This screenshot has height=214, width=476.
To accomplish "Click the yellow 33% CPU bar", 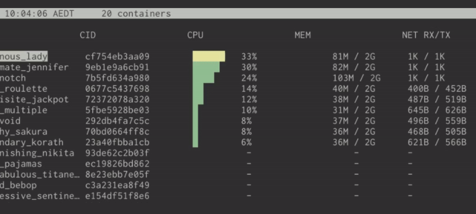I will coord(209,56).
